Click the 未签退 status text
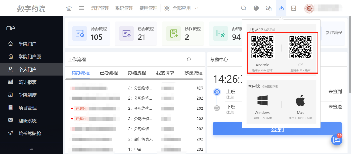The image size is (351, 154). point(335,107)
